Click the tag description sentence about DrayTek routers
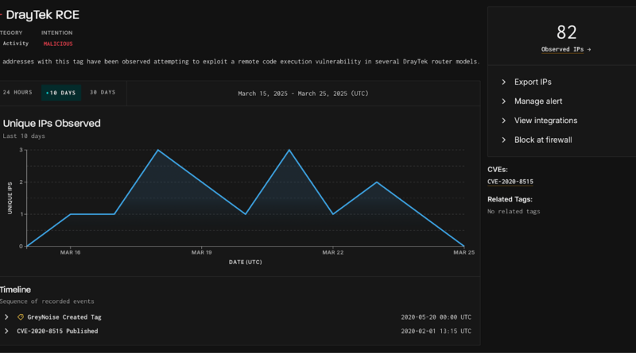This screenshot has width=636, height=353. 240,62
